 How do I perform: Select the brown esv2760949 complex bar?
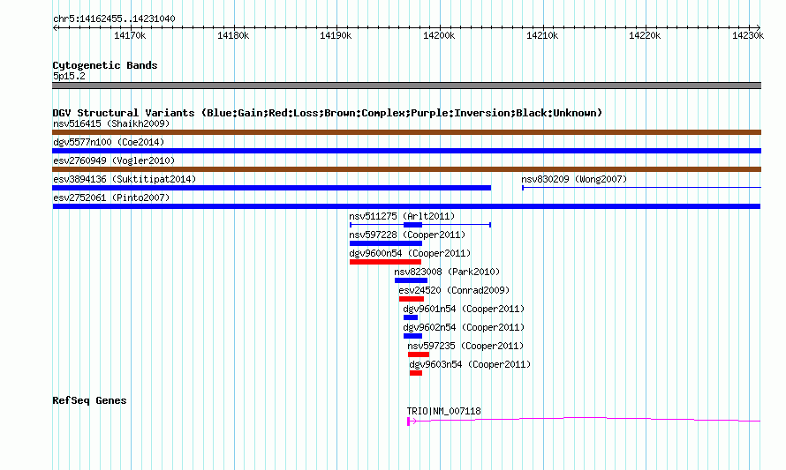(x=406, y=169)
